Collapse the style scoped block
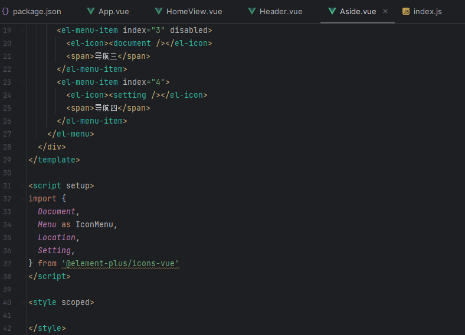The height and width of the screenshot is (335, 465). [x=22, y=303]
